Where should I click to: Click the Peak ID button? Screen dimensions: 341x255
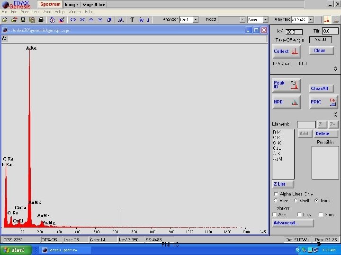point(287,85)
